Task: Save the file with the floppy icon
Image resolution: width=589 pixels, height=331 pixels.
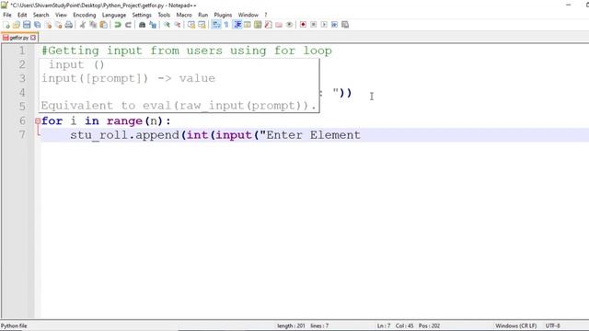Action: point(27,25)
